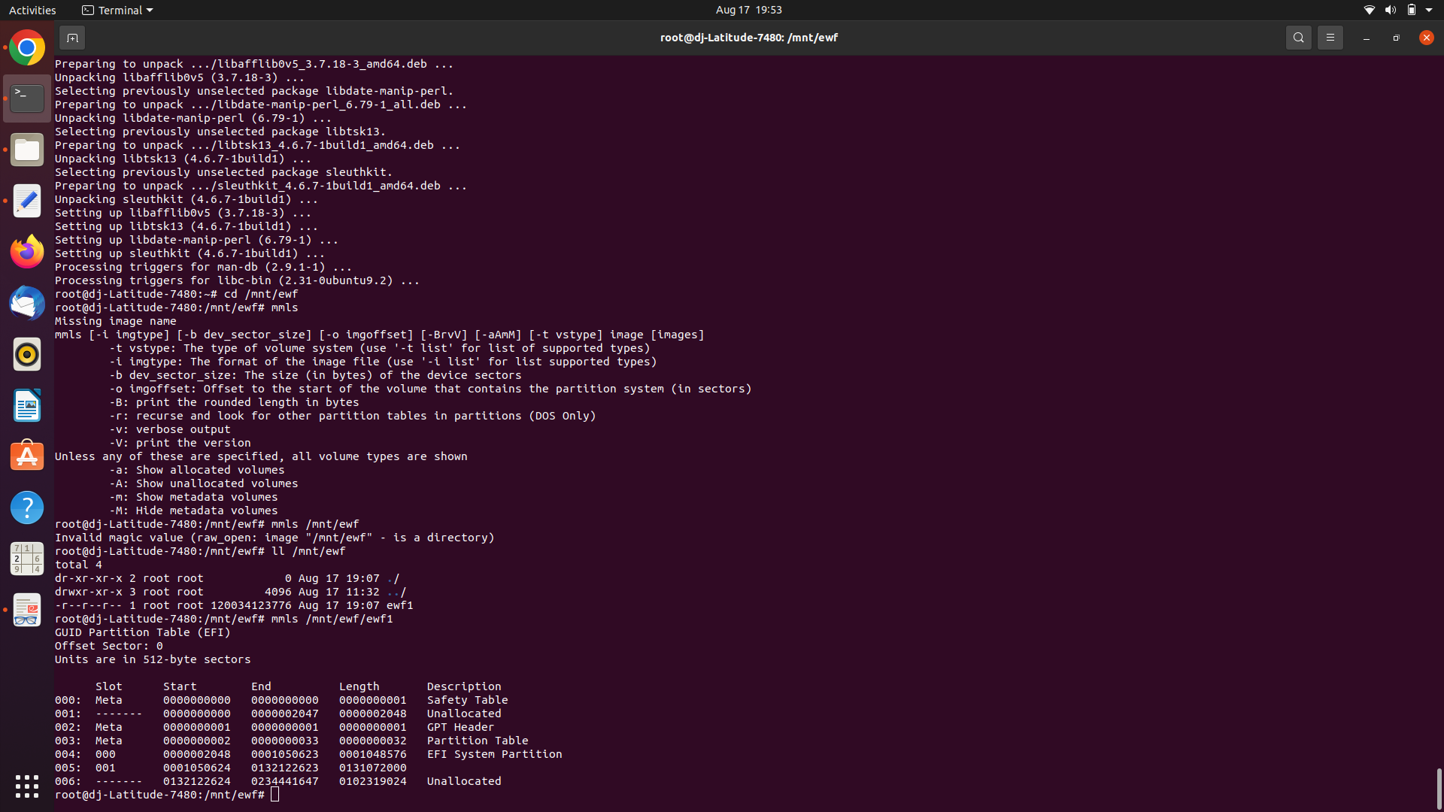This screenshot has height=812, width=1444.
Task: Click the terminal search icon
Action: click(1298, 38)
